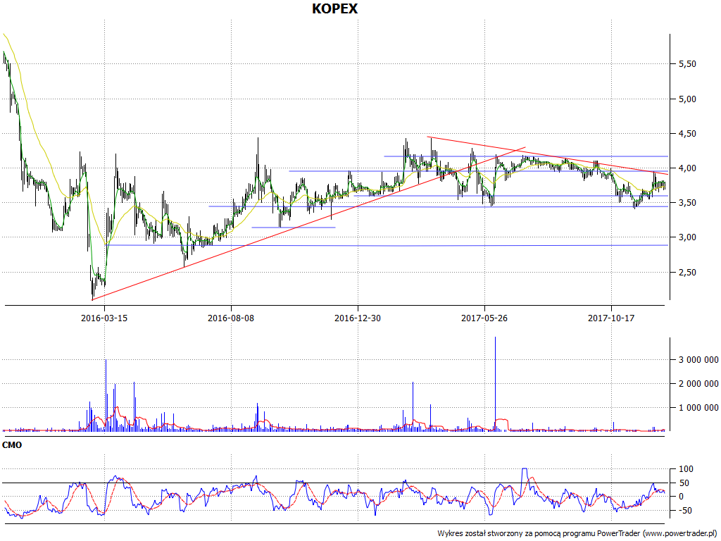Click the chart title "KOPEX"
Image resolution: width=721 pixels, height=541 pixels.
point(334,8)
